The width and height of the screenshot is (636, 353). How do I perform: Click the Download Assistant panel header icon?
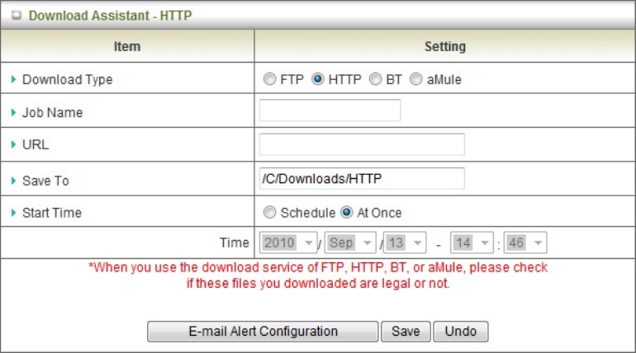click(16, 16)
